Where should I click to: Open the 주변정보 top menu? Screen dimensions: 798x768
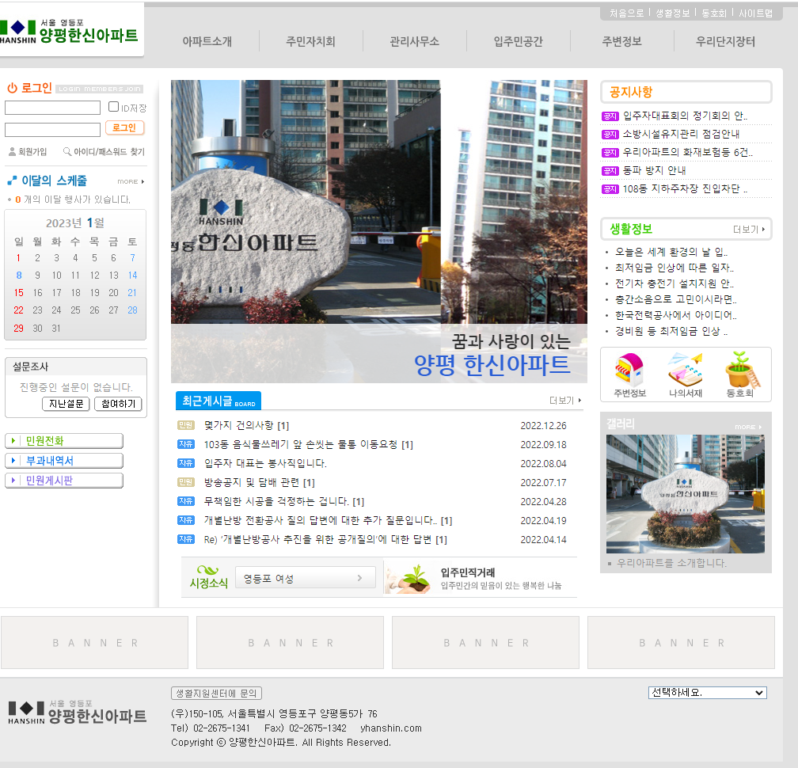[622, 41]
